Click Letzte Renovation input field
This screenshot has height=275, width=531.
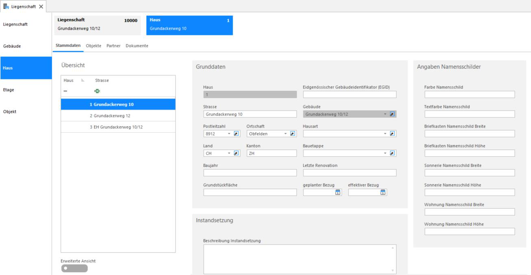(x=350, y=173)
